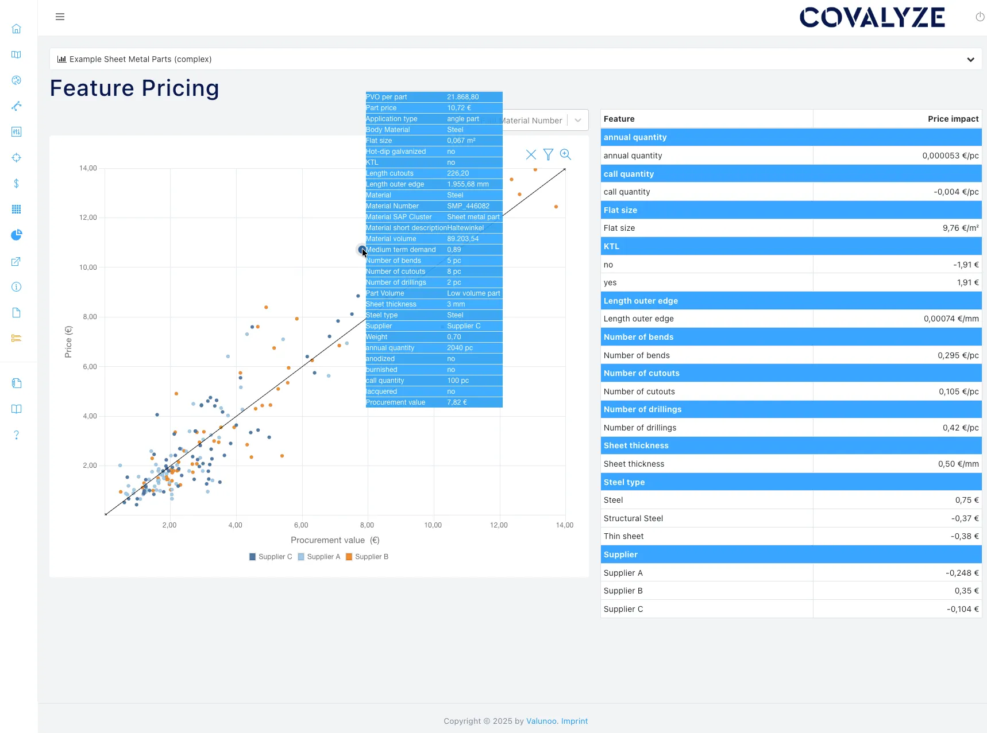Open the Valunoo link in the footer
987x733 pixels.
coord(541,721)
